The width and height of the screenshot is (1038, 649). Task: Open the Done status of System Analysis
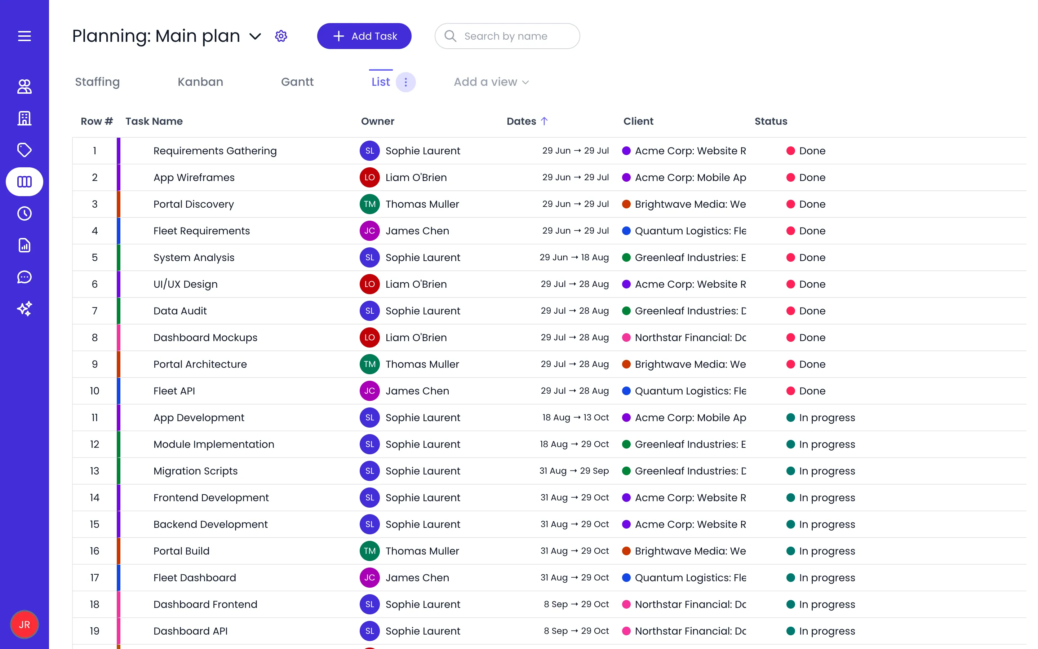(x=806, y=257)
